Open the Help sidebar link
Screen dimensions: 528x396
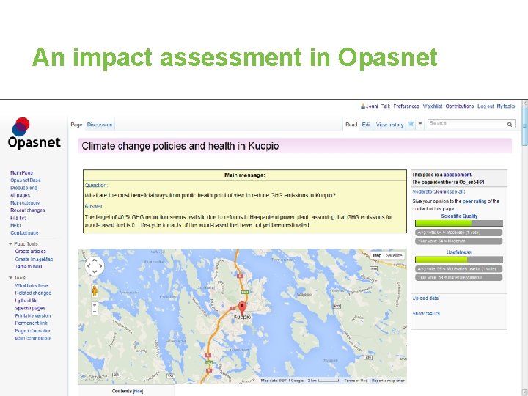15,225
